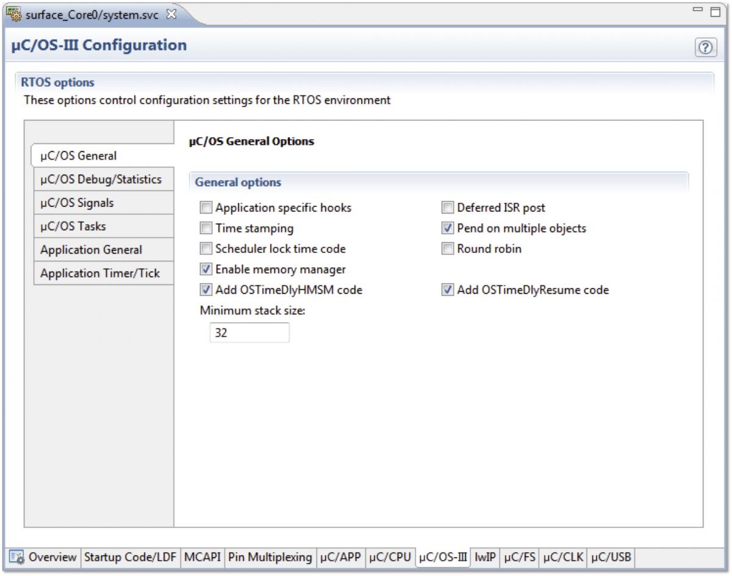Open the lwIP tab
The image size is (732, 576).
486,557
